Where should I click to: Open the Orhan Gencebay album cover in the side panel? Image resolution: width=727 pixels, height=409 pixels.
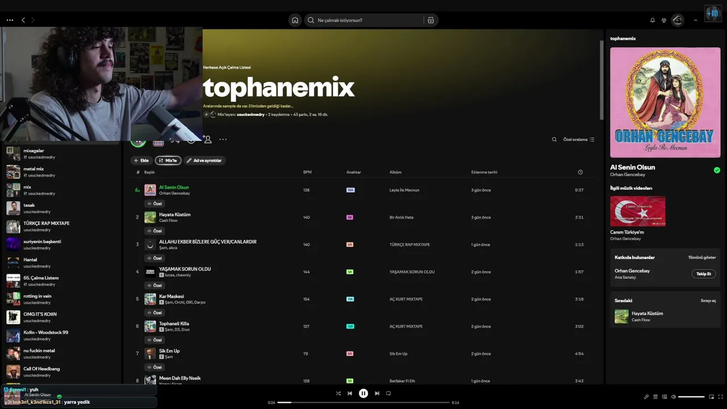click(x=665, y=102)
